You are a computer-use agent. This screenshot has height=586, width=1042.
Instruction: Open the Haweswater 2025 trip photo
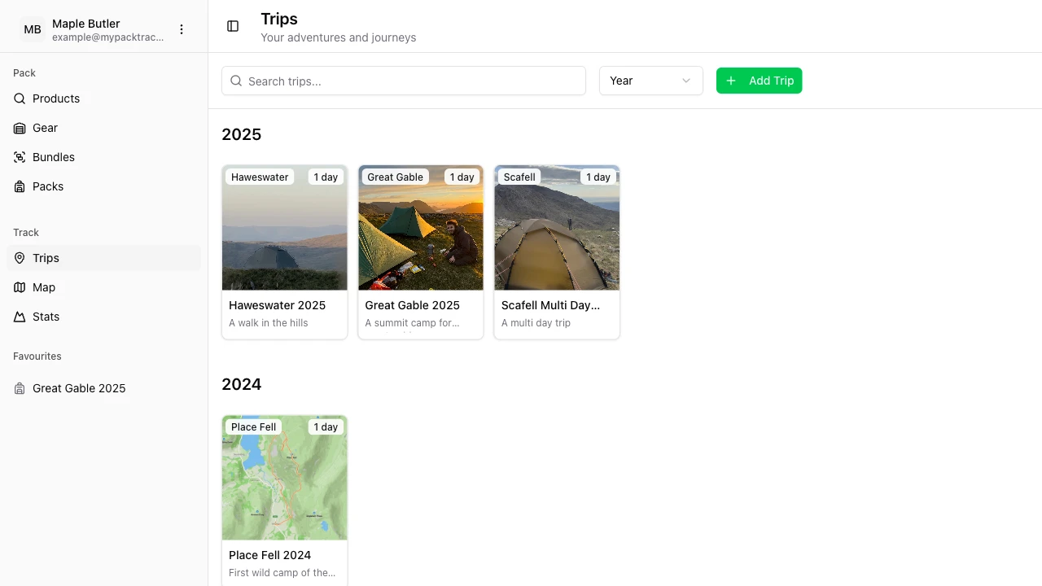[284, 236]
